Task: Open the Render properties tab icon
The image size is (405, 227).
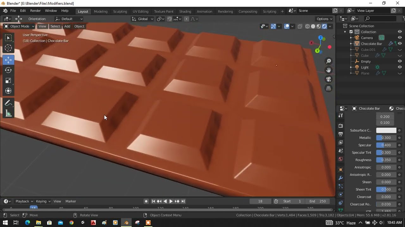Action: [x=341, y=126]
